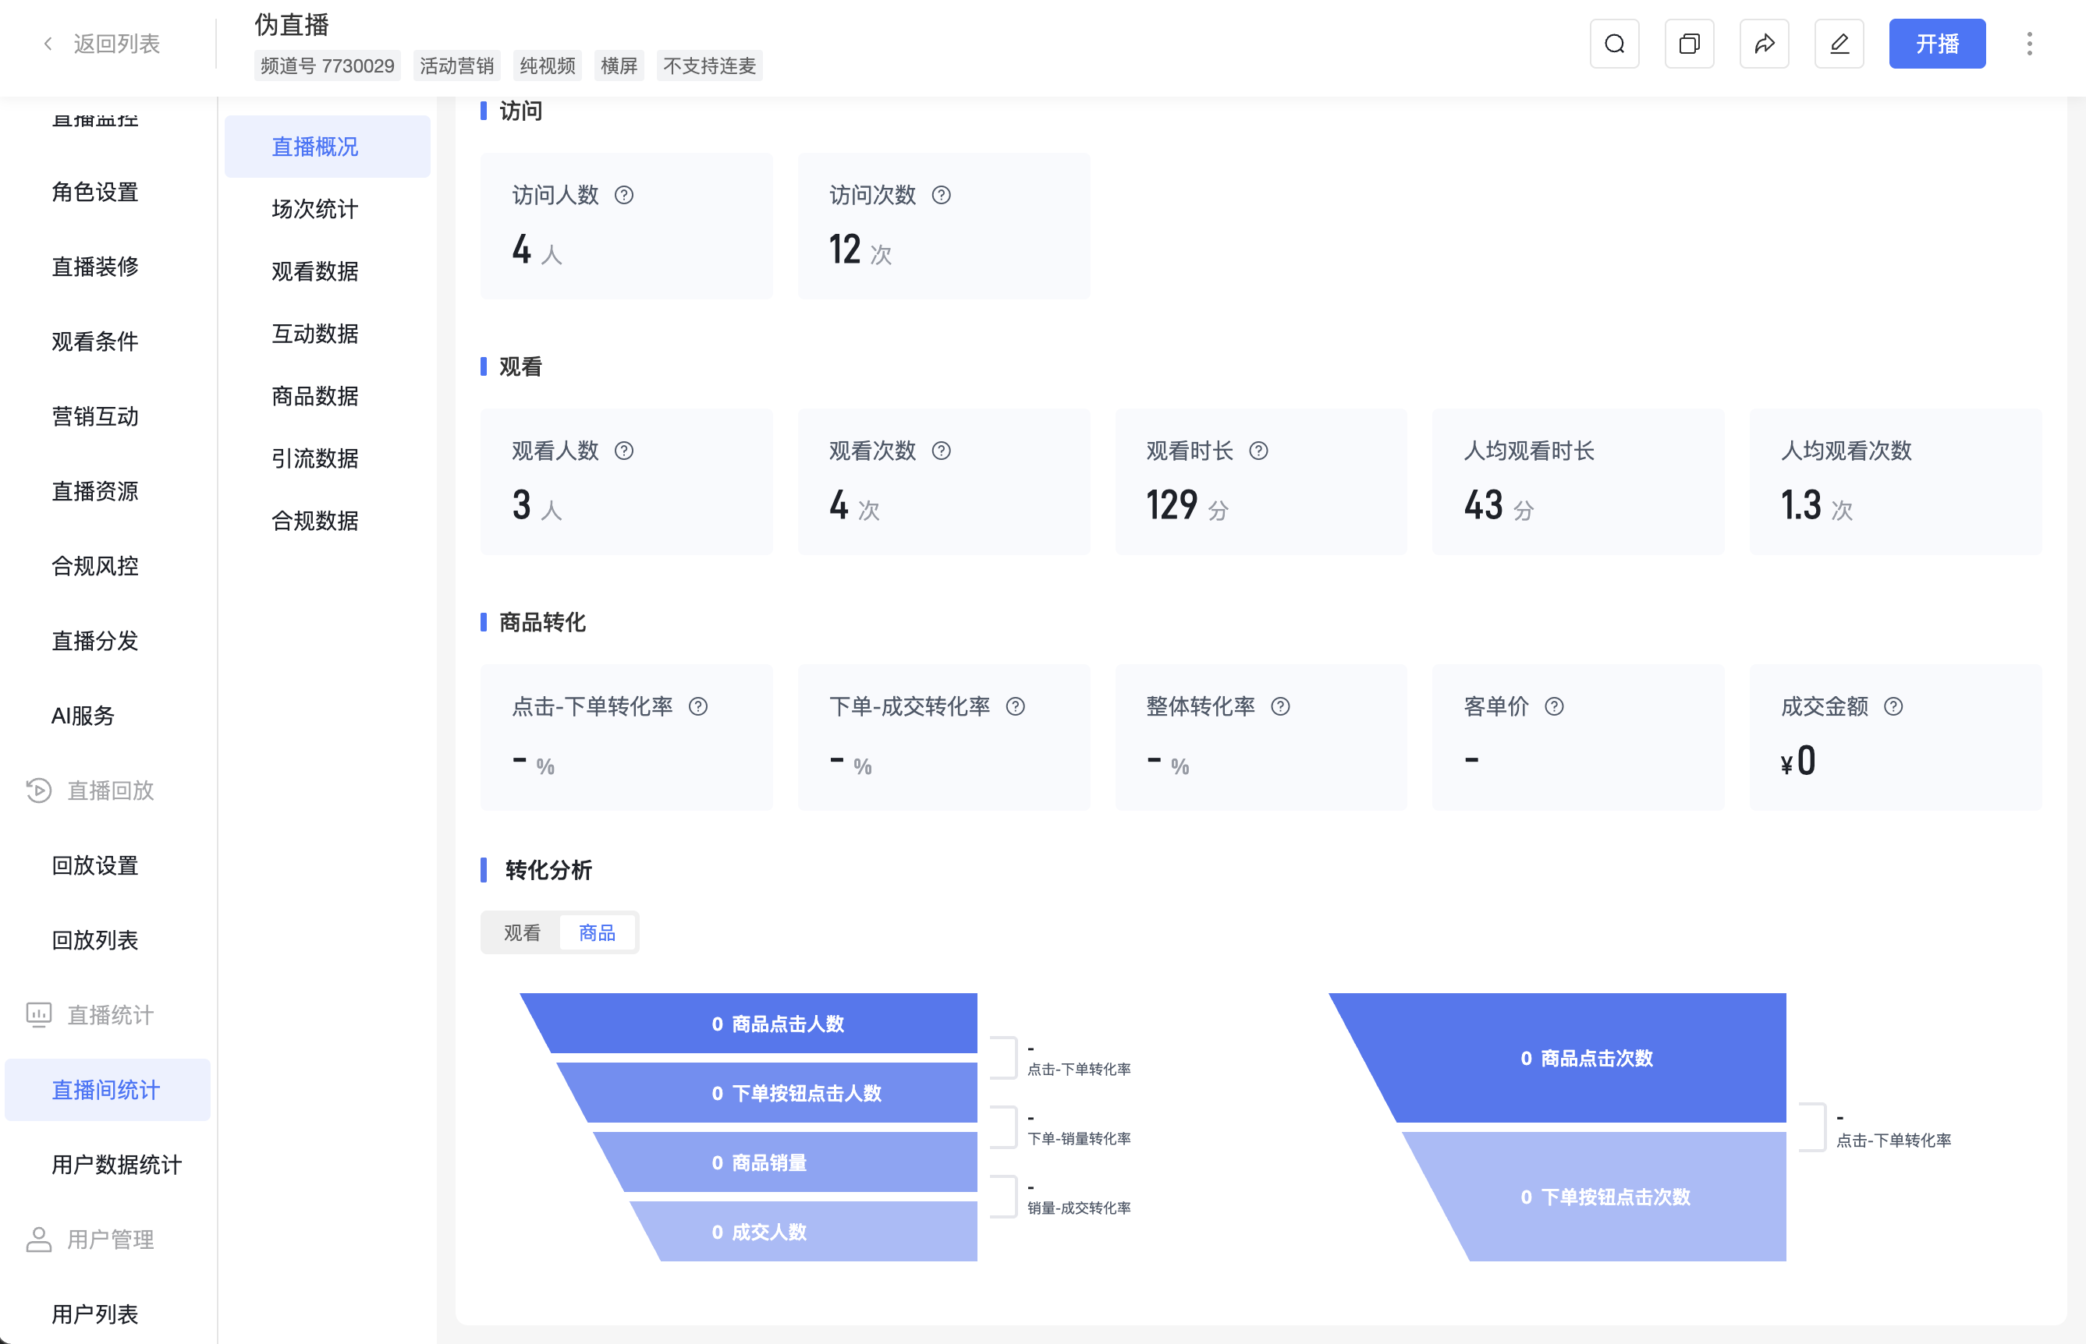This screenshot has width=2086, height=1344.
Task: Click the help icon next to 观看人数
Action: 624,451
